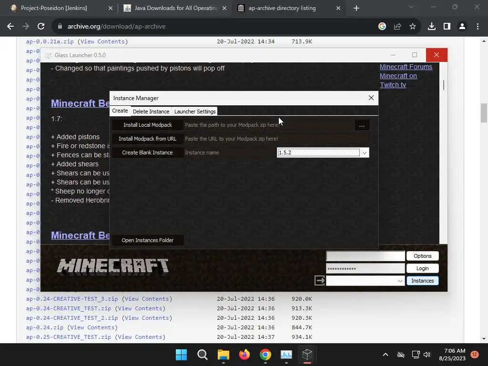Image resolution: width=488 pixels, height=366 pixels.
Task: Click Install Modpack from URL button
Action: [148, 139]
